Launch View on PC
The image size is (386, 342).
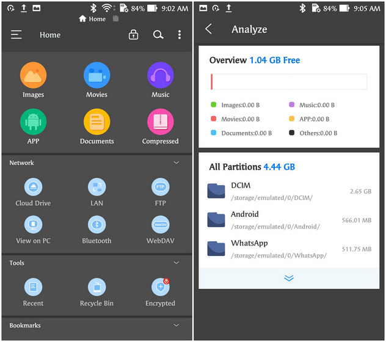point(33,225)
